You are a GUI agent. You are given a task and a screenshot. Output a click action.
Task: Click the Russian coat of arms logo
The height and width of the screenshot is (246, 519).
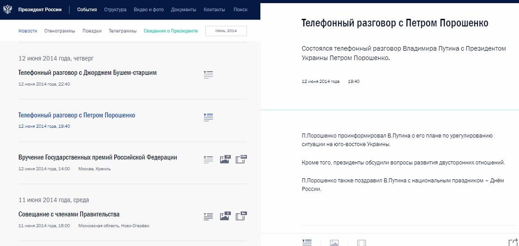pyautogui.click(x=8, y=9)
